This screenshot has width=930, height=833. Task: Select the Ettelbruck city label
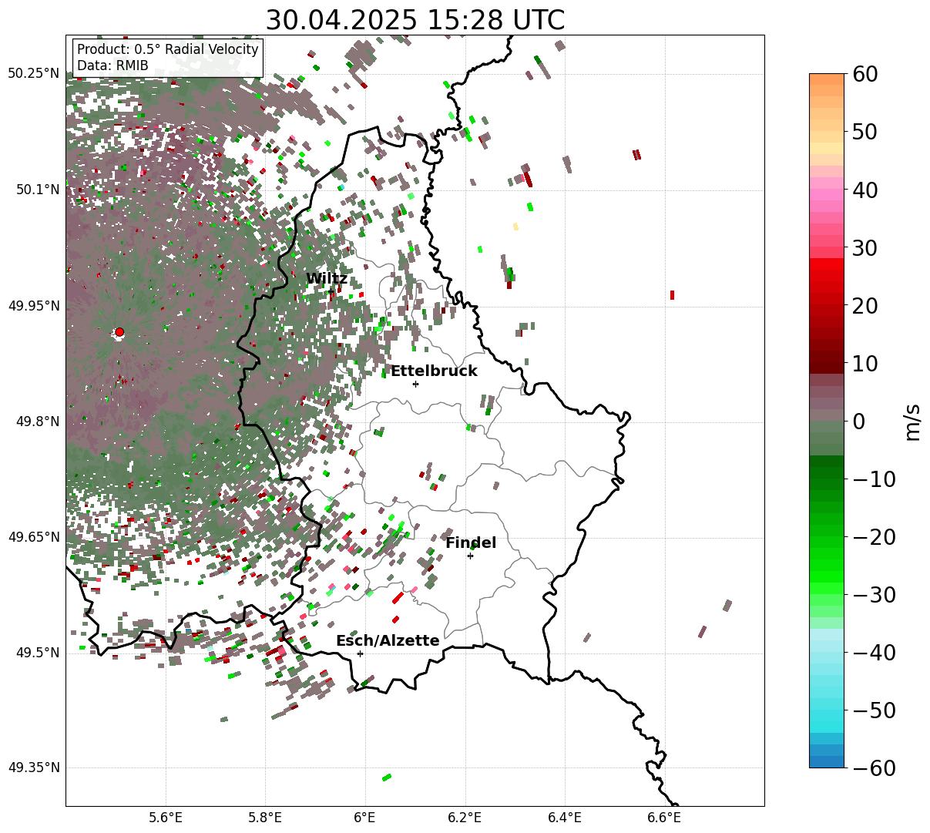pyautogui.click(x=434, y=371)
